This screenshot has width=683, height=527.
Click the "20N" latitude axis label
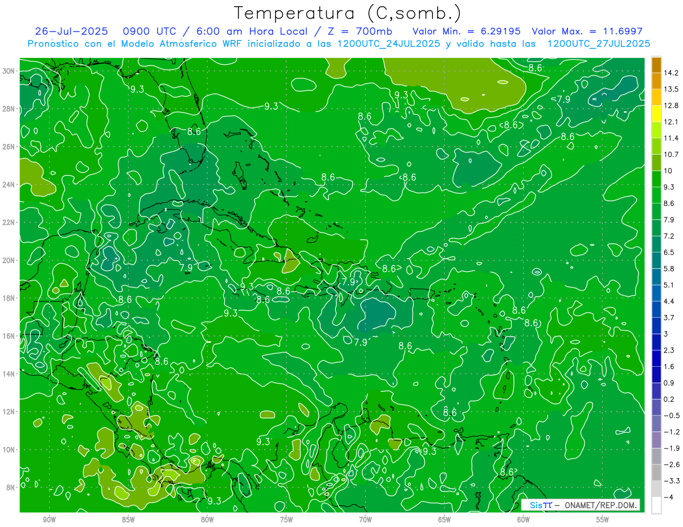tap(9, 260)
